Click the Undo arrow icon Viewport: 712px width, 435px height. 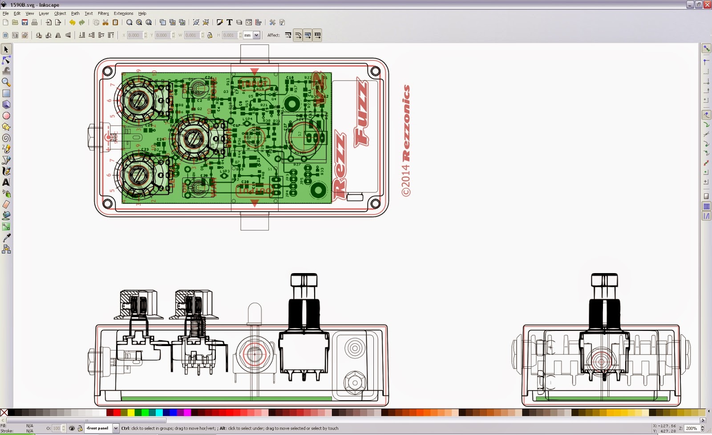(x=72, y=22)
